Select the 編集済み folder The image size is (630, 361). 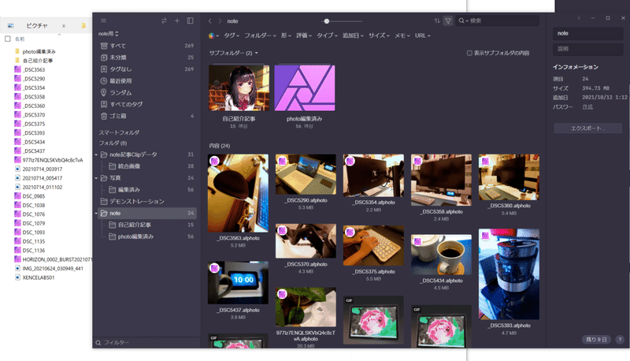146,190
